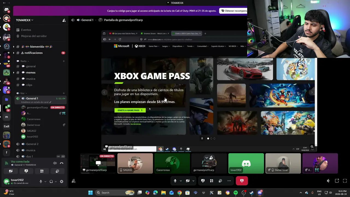Open more options in call control bar
The width and height of the screenshot is (350, 197).
pyautogui.click(x=229, y=181)
